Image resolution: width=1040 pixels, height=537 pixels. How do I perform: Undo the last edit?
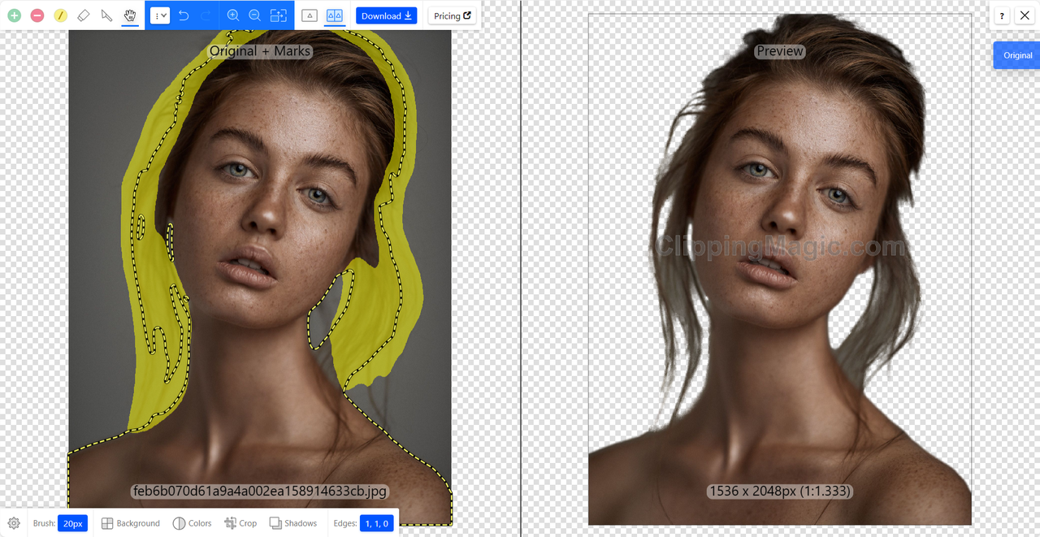pos(184,15)
